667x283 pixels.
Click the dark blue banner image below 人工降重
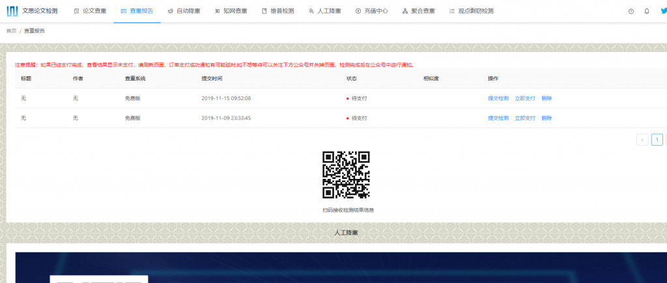point(341,267)
